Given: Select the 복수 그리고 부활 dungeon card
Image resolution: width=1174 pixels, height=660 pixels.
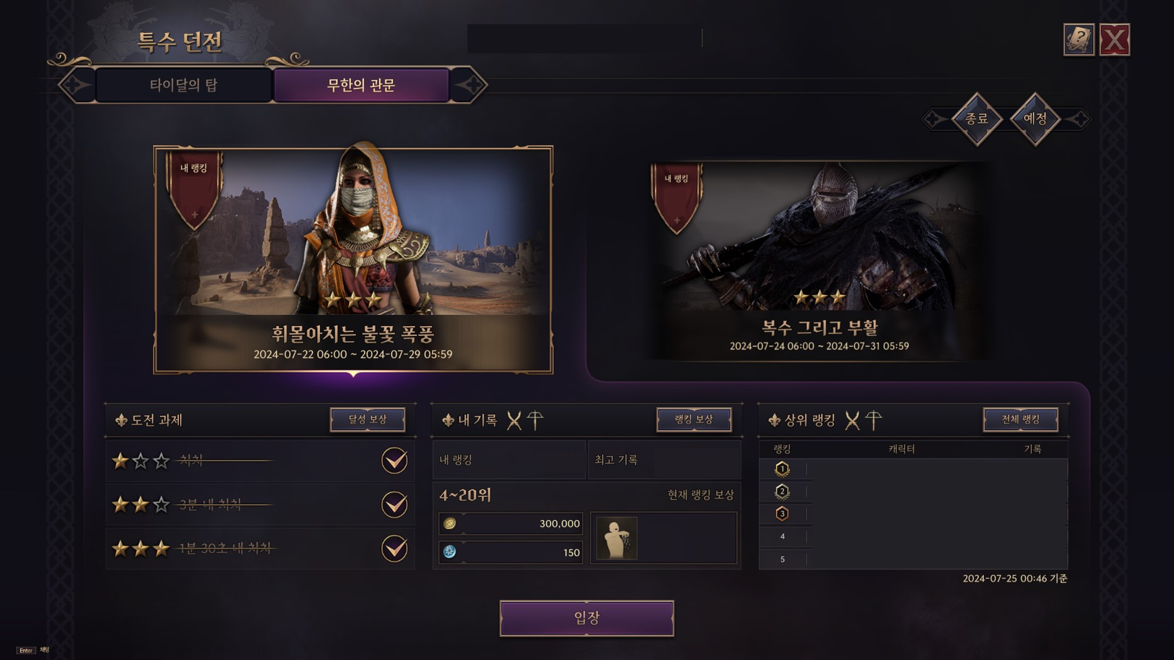Looking at the screenshot, I should pyautogui.click(x=819, y=261).
